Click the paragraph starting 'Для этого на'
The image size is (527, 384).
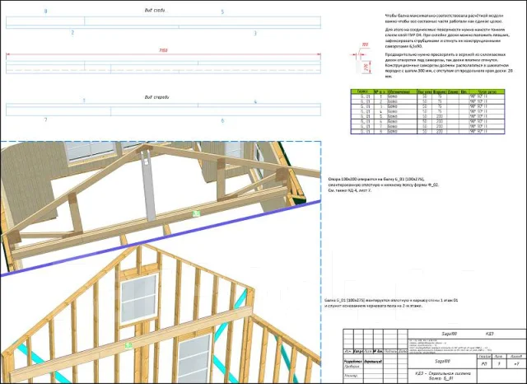448,38
